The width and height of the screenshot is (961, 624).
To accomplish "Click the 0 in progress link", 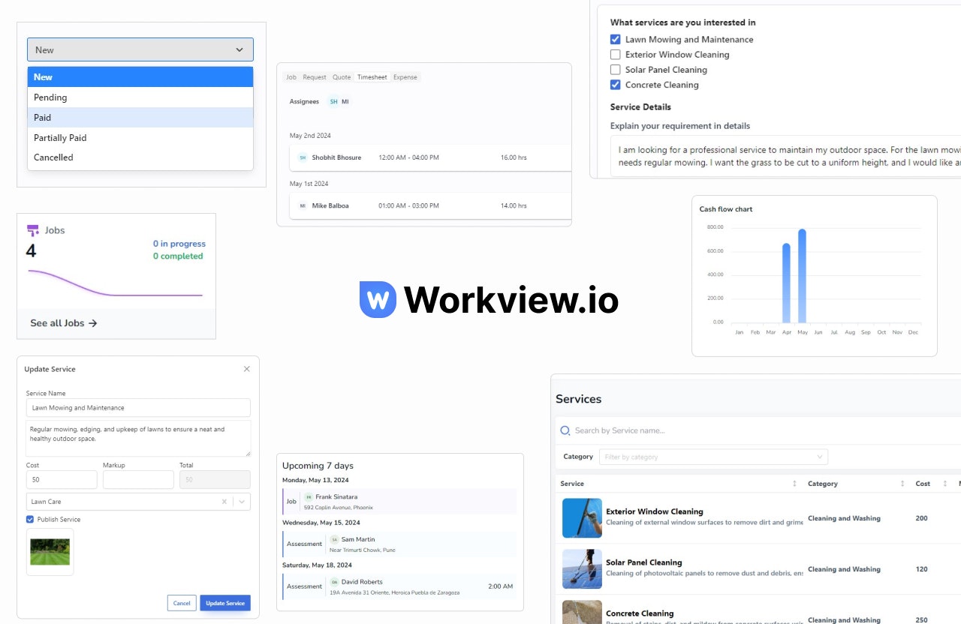I will (179, 244).
